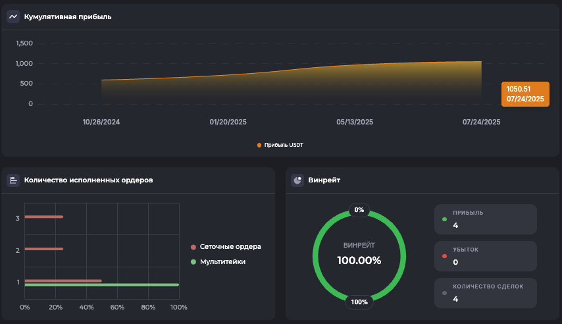
Task: Click the executed orders bar chart icon
Action: tap(13, 180)
